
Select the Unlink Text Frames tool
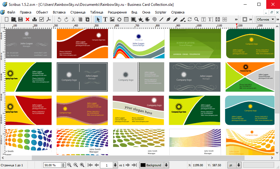click(224, 19)
